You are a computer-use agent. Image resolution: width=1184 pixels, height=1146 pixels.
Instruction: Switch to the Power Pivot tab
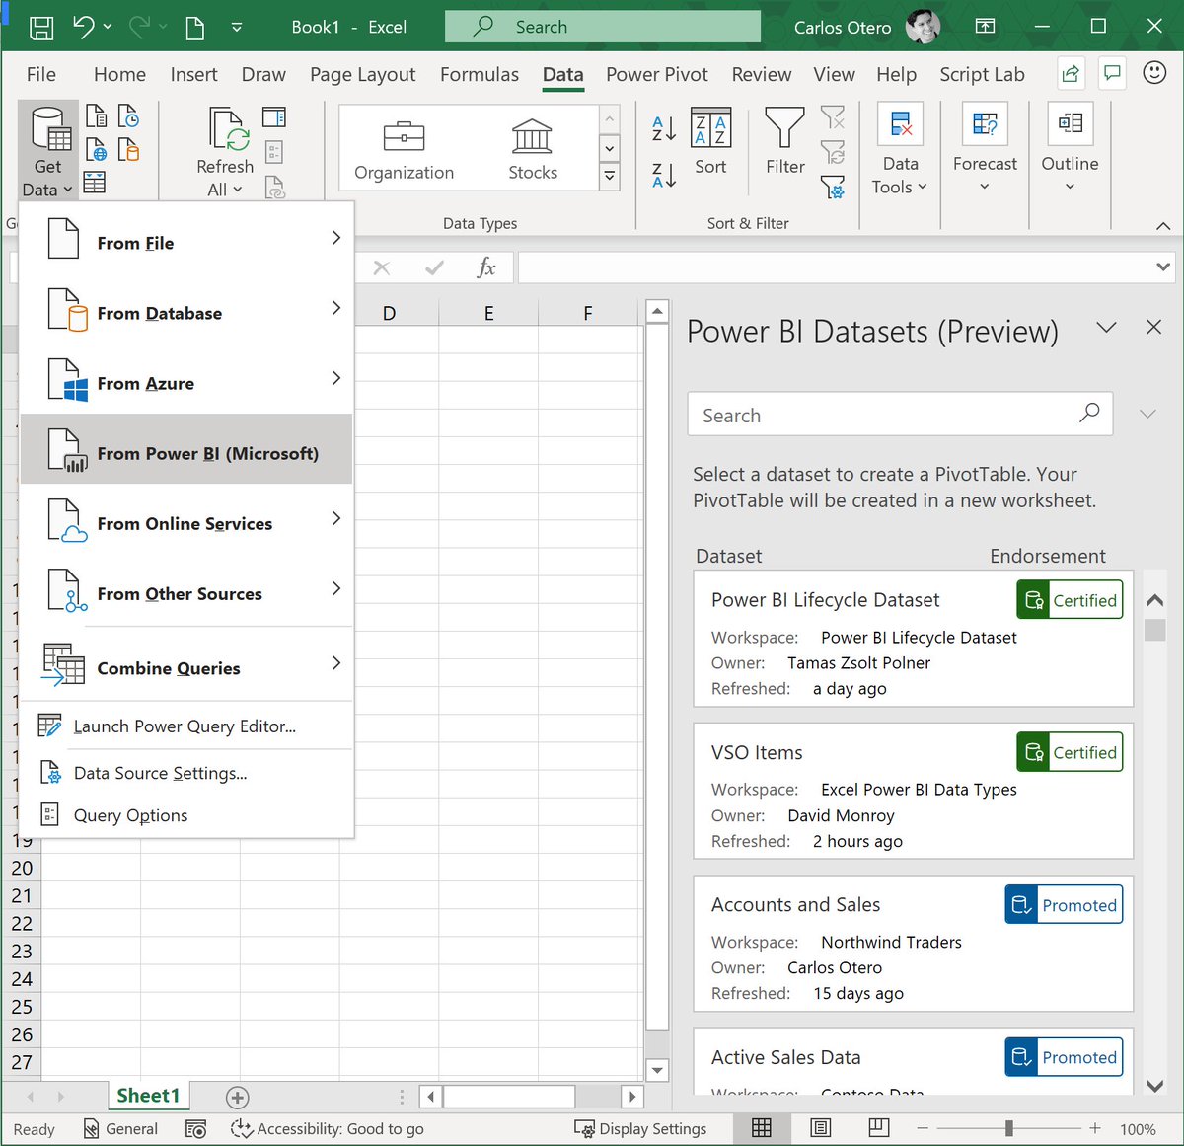pyautogui.click(x=657, y=74)
